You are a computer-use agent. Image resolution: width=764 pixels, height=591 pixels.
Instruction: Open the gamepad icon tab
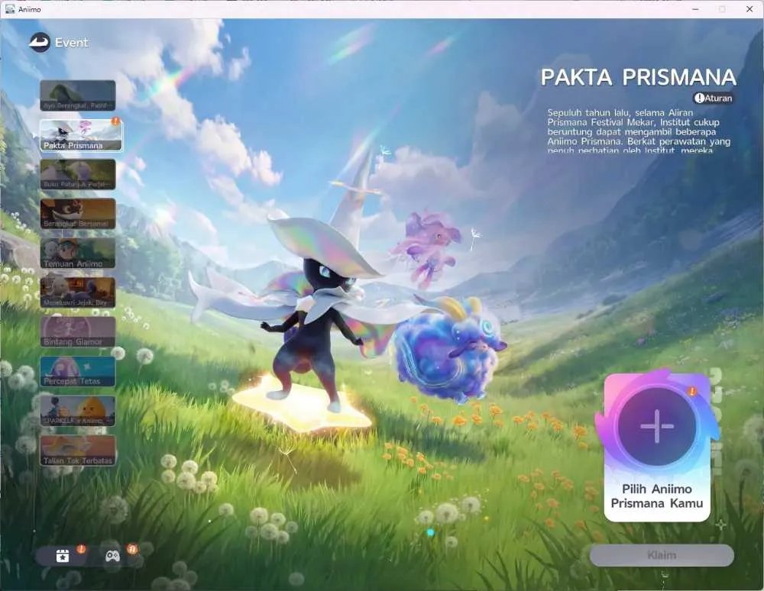click(x=112, y=555)
